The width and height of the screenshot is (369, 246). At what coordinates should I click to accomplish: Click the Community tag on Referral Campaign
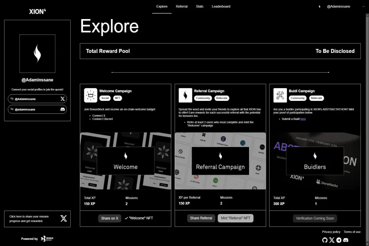(203, 98)
